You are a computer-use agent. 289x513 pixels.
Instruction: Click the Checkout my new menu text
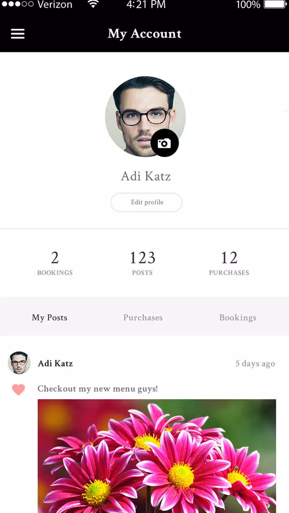(98, 389)
